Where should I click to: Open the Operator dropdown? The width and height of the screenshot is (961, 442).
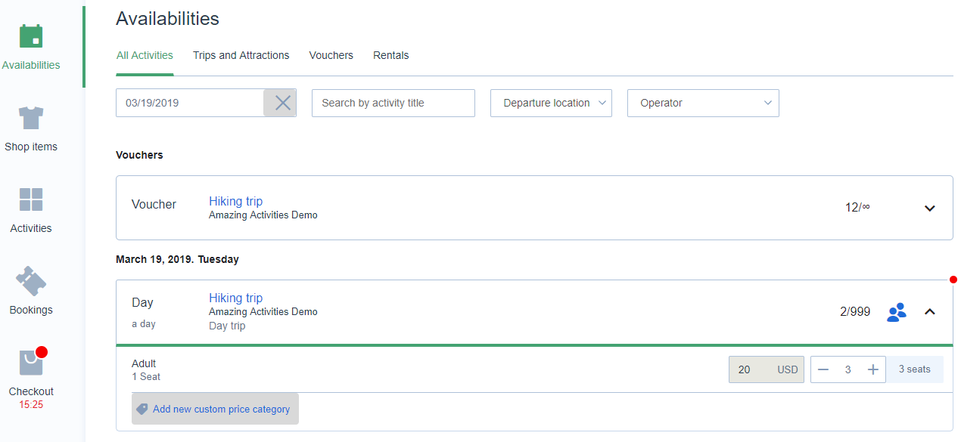703,103
